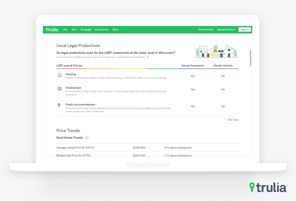Viewport: 296px width, 201px height.
Task: Collapse the section with See Less
Action: (232, 120)
